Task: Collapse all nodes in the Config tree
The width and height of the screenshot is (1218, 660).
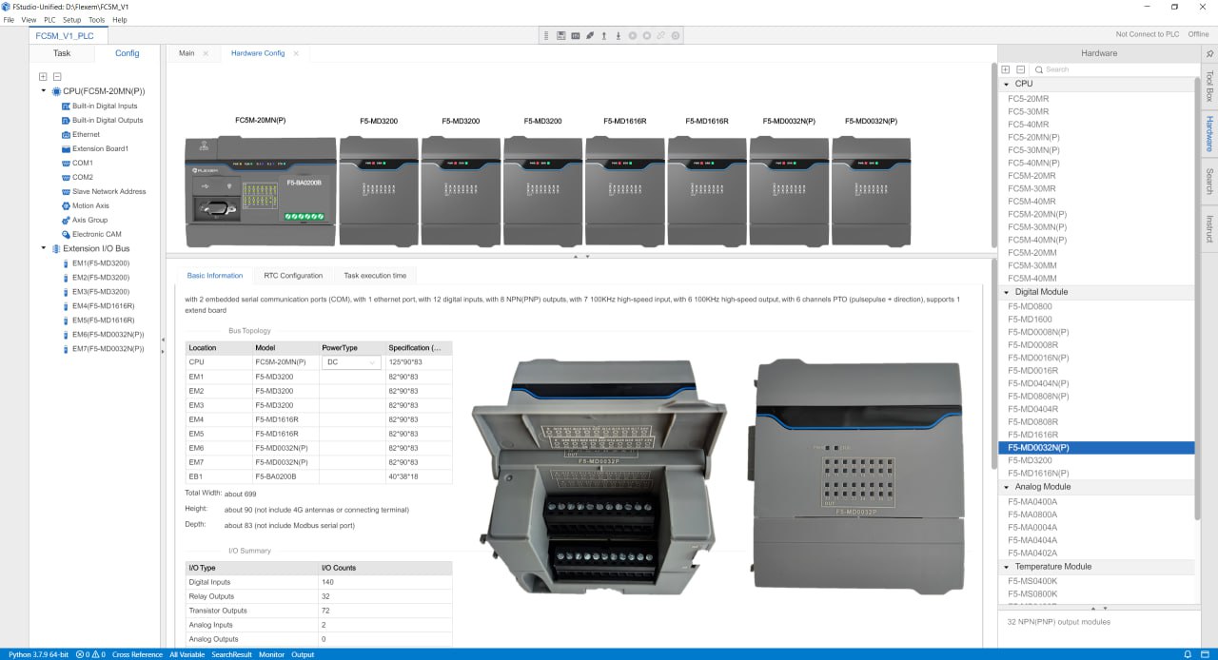Action: 57,77
